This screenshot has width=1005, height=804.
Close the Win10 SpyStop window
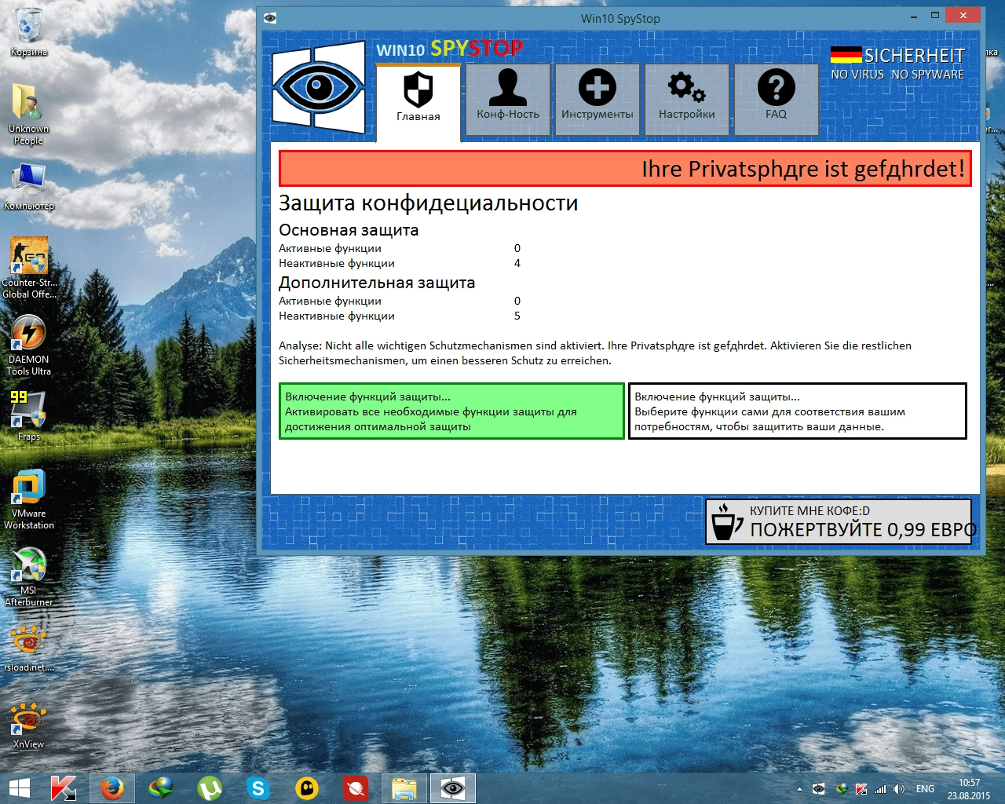963,15
